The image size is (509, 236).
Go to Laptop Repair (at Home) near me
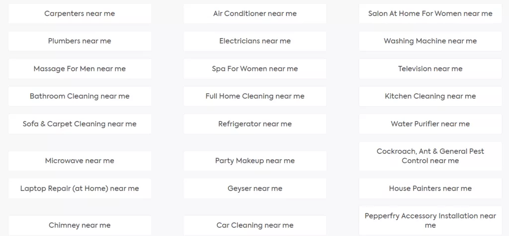pos(80,188)
